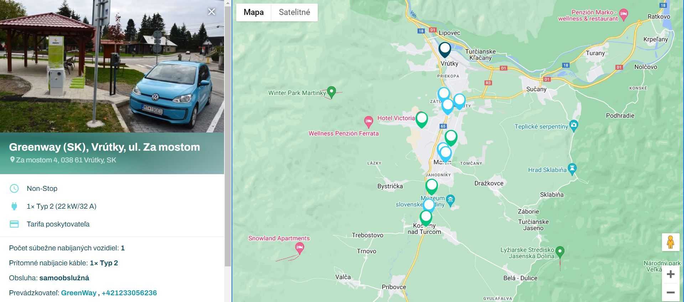The width and height of the screenshot is (684, 302).
Task: Close the station detail panel
Action: [x=212, y=12]
